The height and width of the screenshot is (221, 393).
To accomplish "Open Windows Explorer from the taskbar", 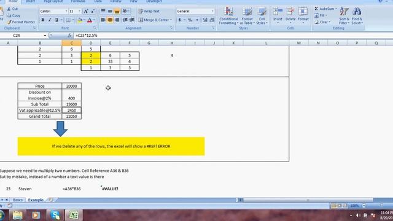I will point(18,215).
